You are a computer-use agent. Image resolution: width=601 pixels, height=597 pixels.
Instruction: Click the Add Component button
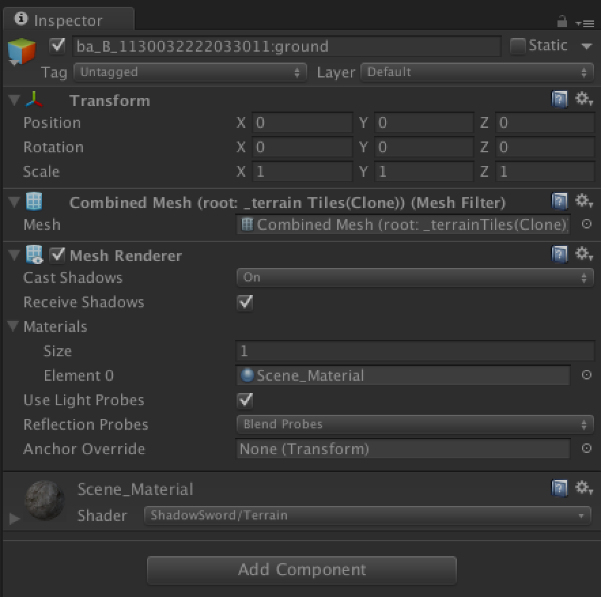301,570
